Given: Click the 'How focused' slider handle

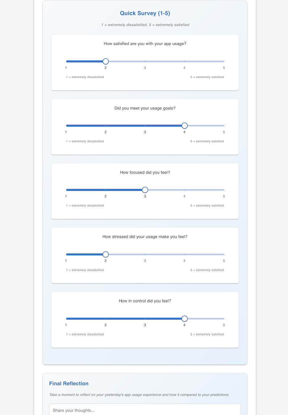Looking at the screenshot, I should point(145,190).
